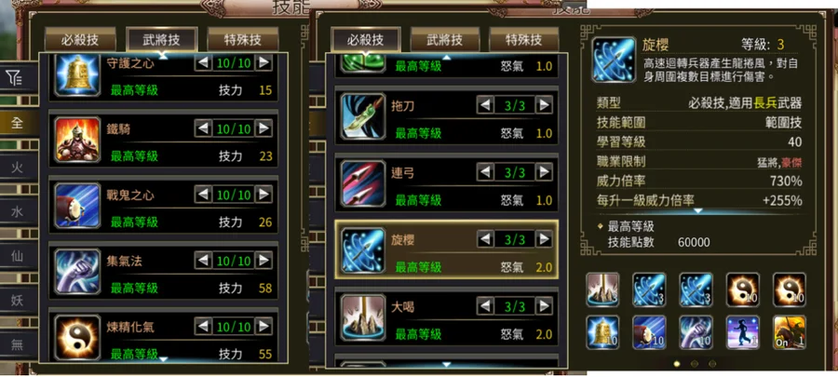This screenshot has width=838, height=377.
Task: Select the 鐵騎 armored rider skill icon
Action: click(x=77, y=140)
